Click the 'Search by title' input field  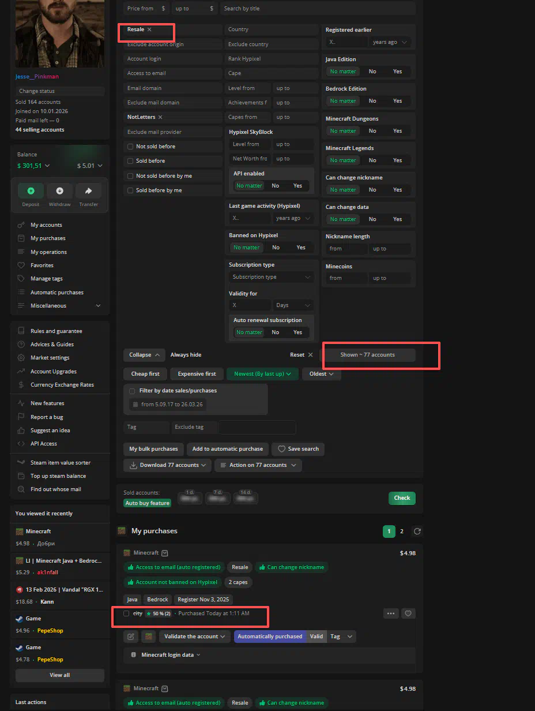[317, 9]
